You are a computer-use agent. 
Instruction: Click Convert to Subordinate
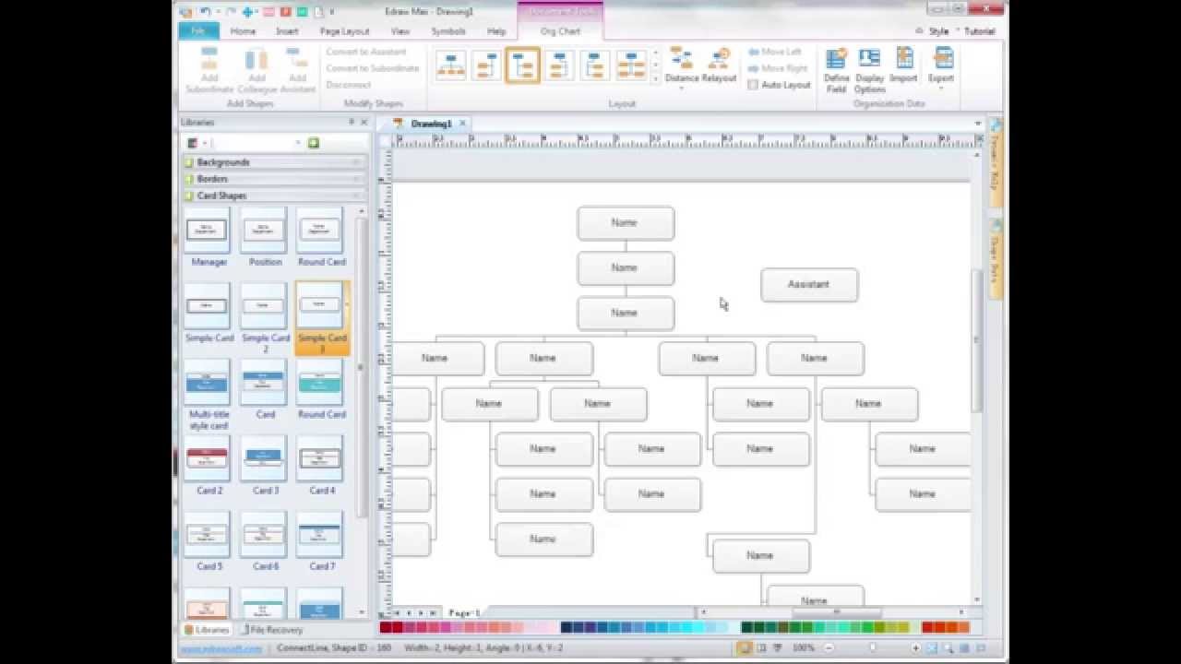pos(372,68)
